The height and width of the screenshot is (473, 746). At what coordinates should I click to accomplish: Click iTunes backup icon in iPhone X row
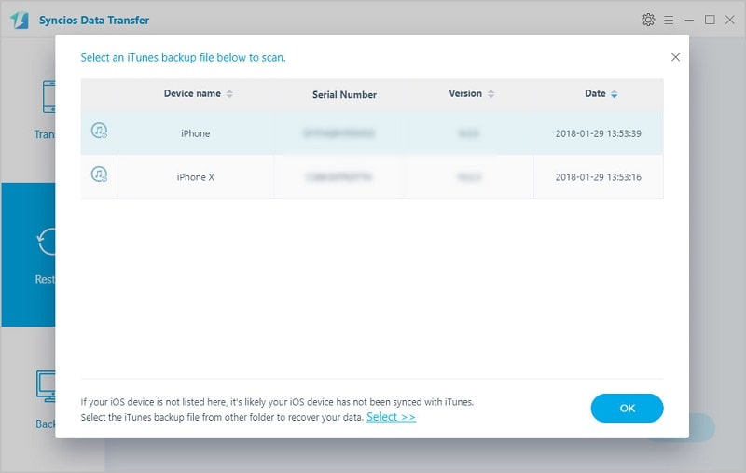99,174
